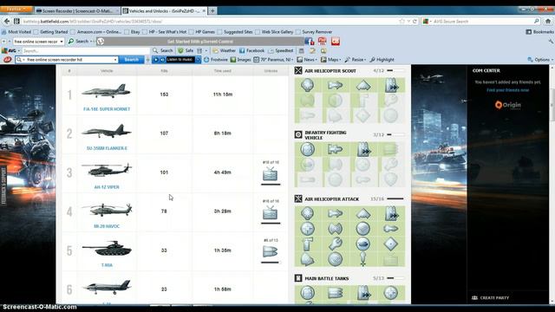Click the fire extinguisher icon in Air Helicopter Attack

click(307, 244)
